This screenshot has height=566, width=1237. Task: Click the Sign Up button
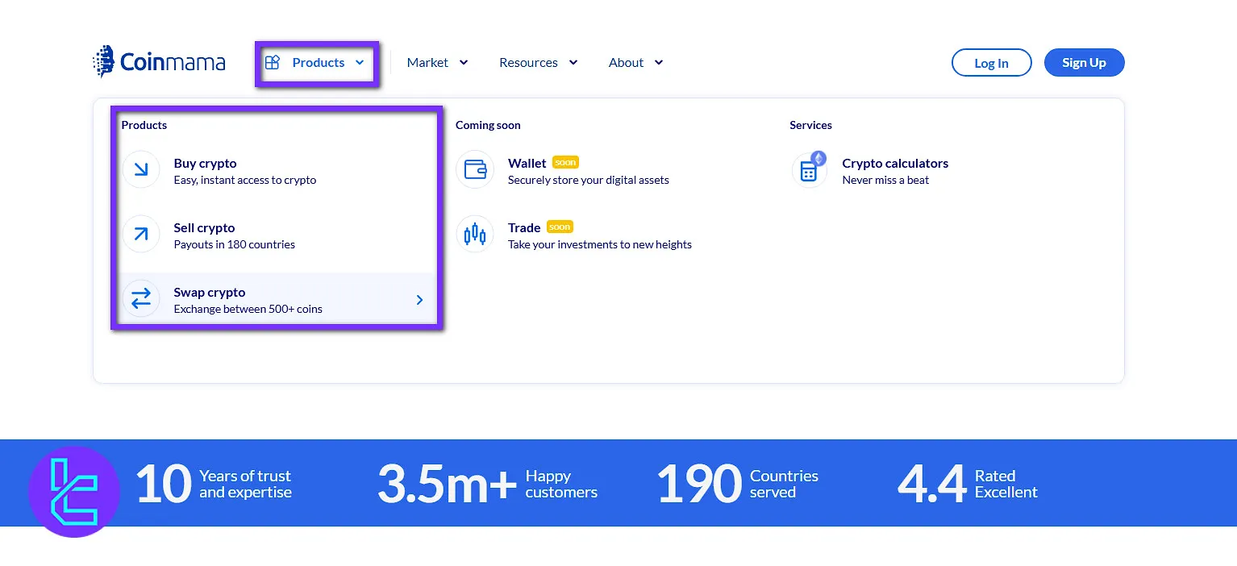[1084, 62]
